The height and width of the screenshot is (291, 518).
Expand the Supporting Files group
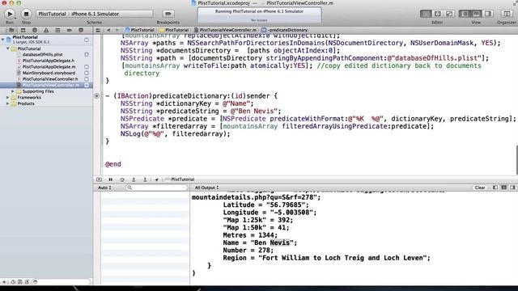tap(13, 91)
